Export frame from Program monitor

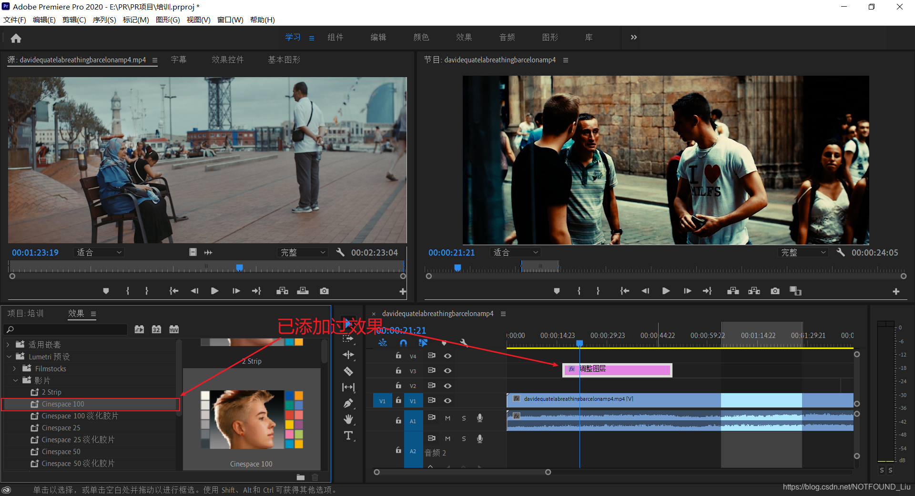[x=775, y=291]
